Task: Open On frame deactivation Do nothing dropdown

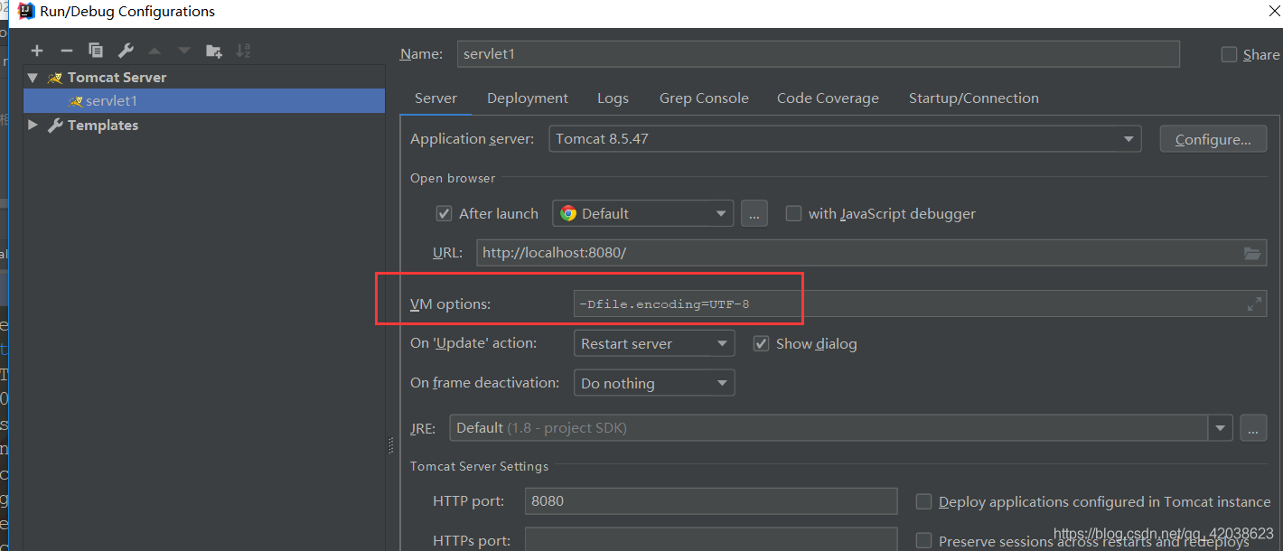Action: [x=654, y=383]
